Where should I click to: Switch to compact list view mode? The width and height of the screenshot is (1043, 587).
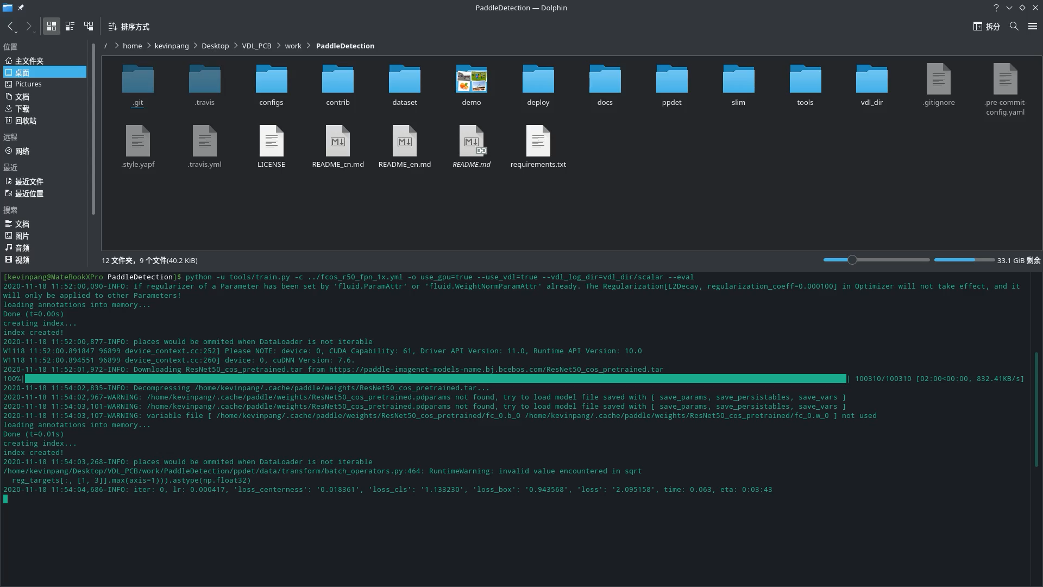(70, 26)
